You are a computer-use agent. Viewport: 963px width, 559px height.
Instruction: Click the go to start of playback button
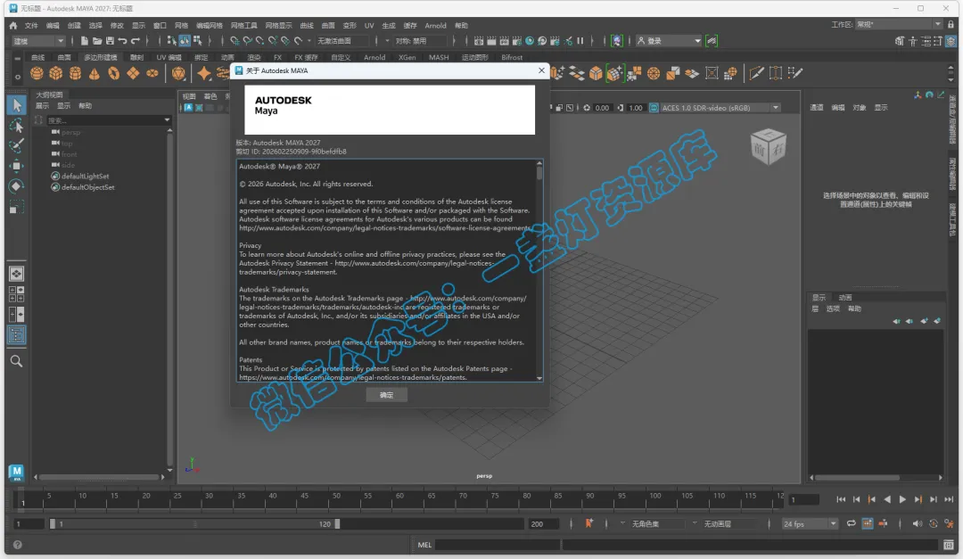[x=841, y=499]
